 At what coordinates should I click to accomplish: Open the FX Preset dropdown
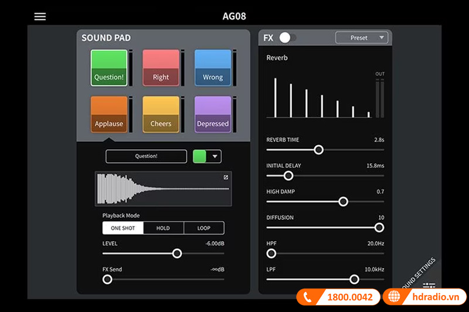coord(362,38)
